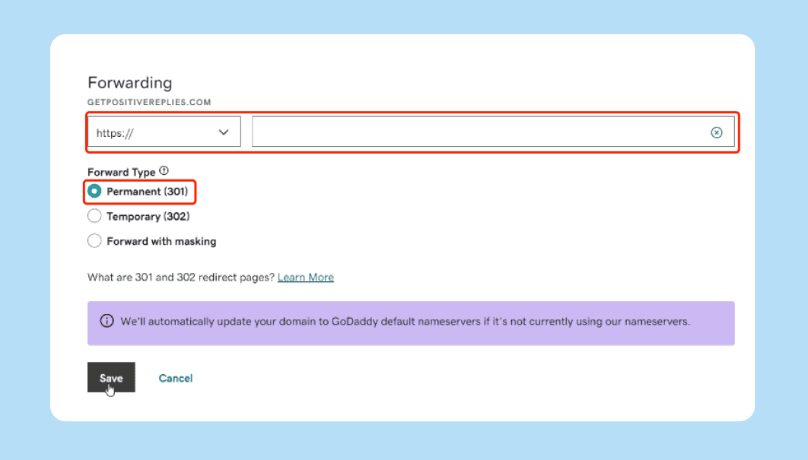Open the https:// protocol selector
The width and height of the screenshot is (808, 460).
click(x=164, y=132)
